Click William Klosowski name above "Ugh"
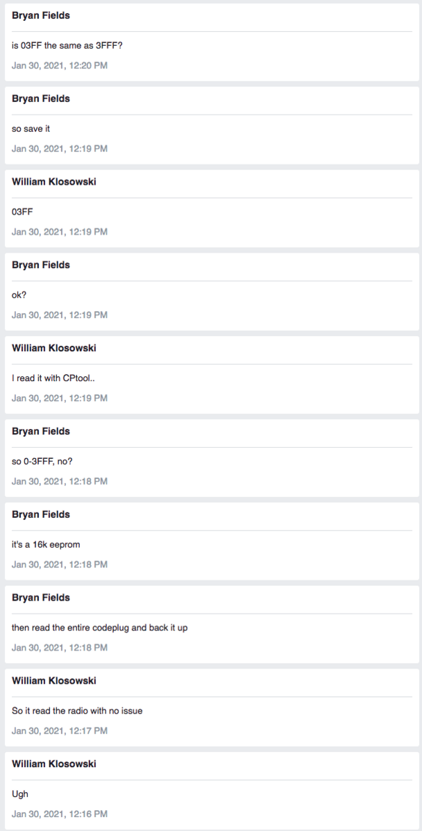Screen dimensions: 422x831 pyautogui.click(x=54, y=764)
